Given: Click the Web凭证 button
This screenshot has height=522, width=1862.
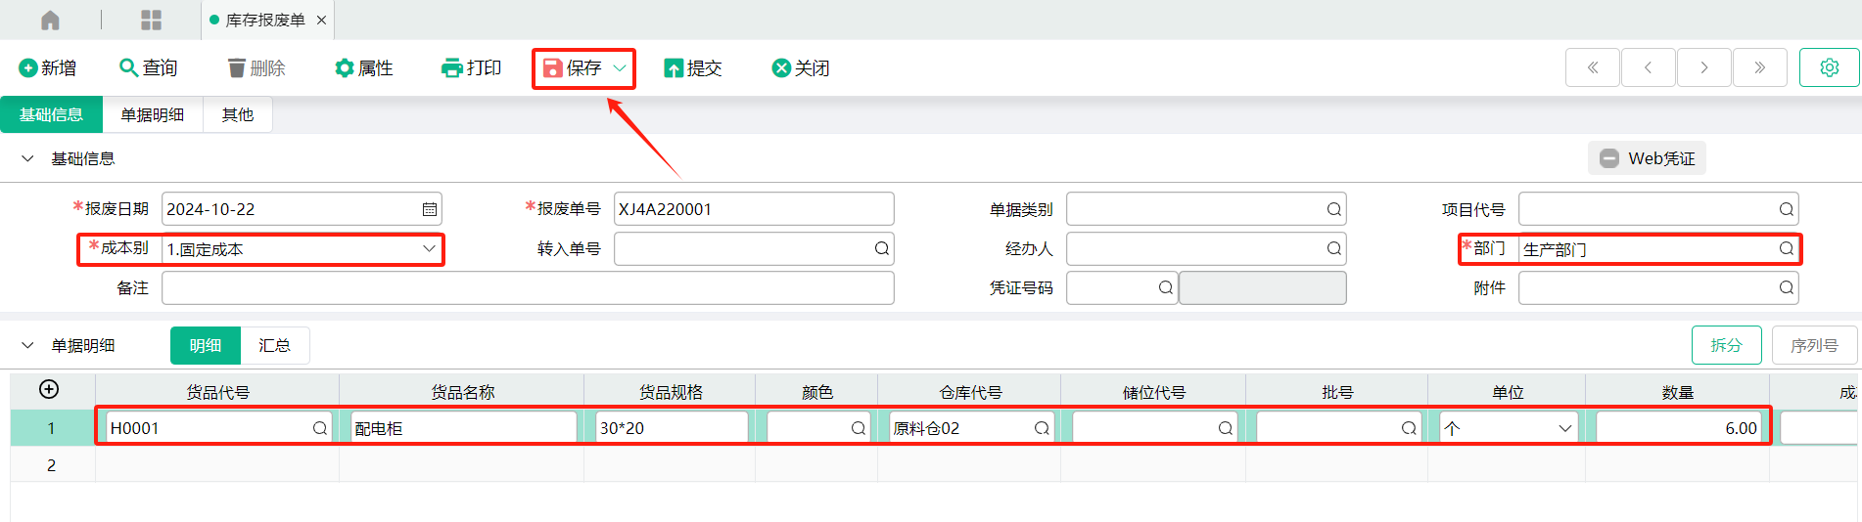Looking at the screenshot, I should (1647, 158).
